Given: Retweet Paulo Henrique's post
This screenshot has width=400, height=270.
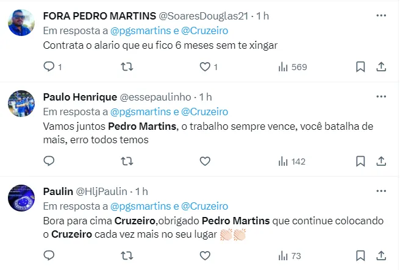Looking at the screenshot, I should [x=127, y=161].
